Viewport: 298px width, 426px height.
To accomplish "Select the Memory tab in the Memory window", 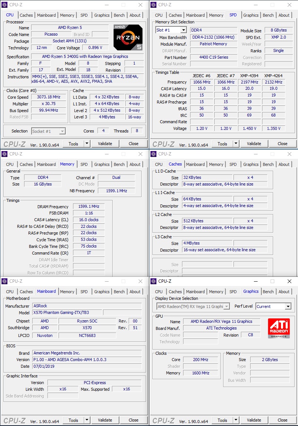I will (x=67, y=164).
